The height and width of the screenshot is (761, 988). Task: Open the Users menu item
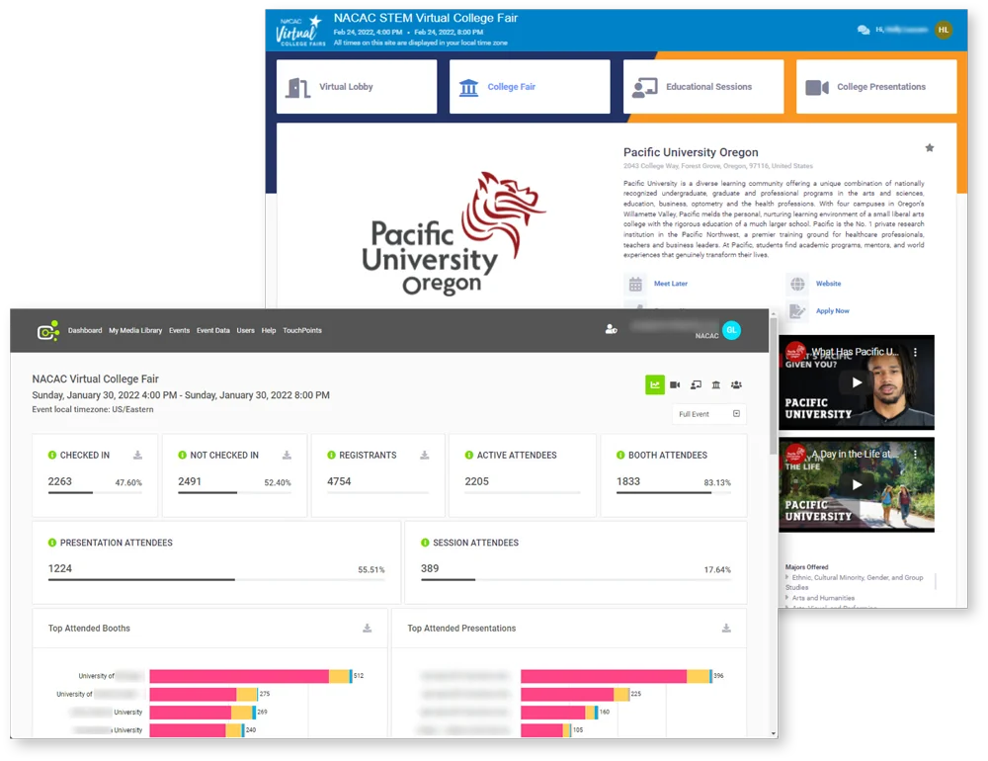[x=246, y=330]
